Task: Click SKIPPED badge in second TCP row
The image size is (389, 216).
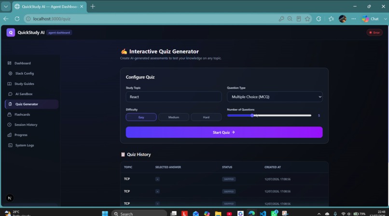Action: point(229,191)
